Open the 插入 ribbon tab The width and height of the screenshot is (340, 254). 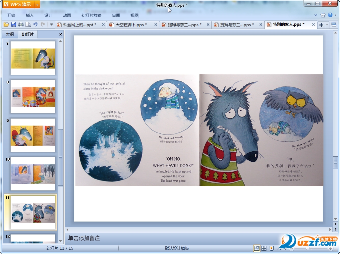30,15
